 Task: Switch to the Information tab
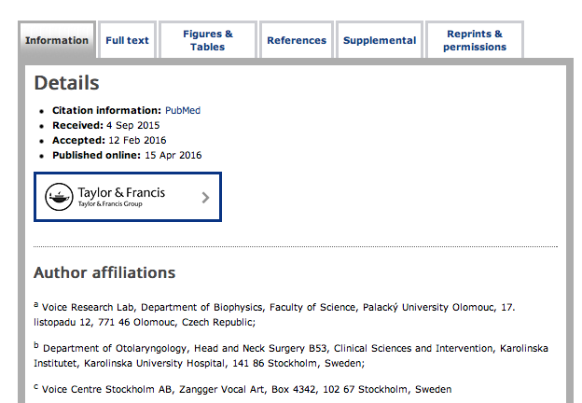(x=57, y=41)
